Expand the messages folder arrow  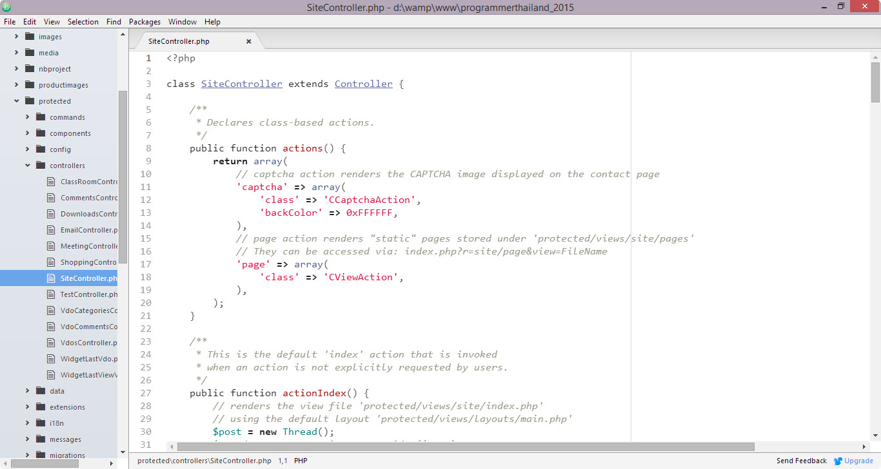(28, 439)
